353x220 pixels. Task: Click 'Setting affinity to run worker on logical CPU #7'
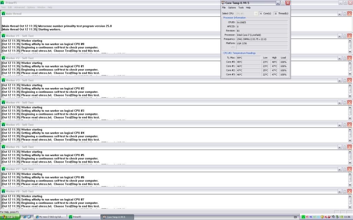pos(53,200)
